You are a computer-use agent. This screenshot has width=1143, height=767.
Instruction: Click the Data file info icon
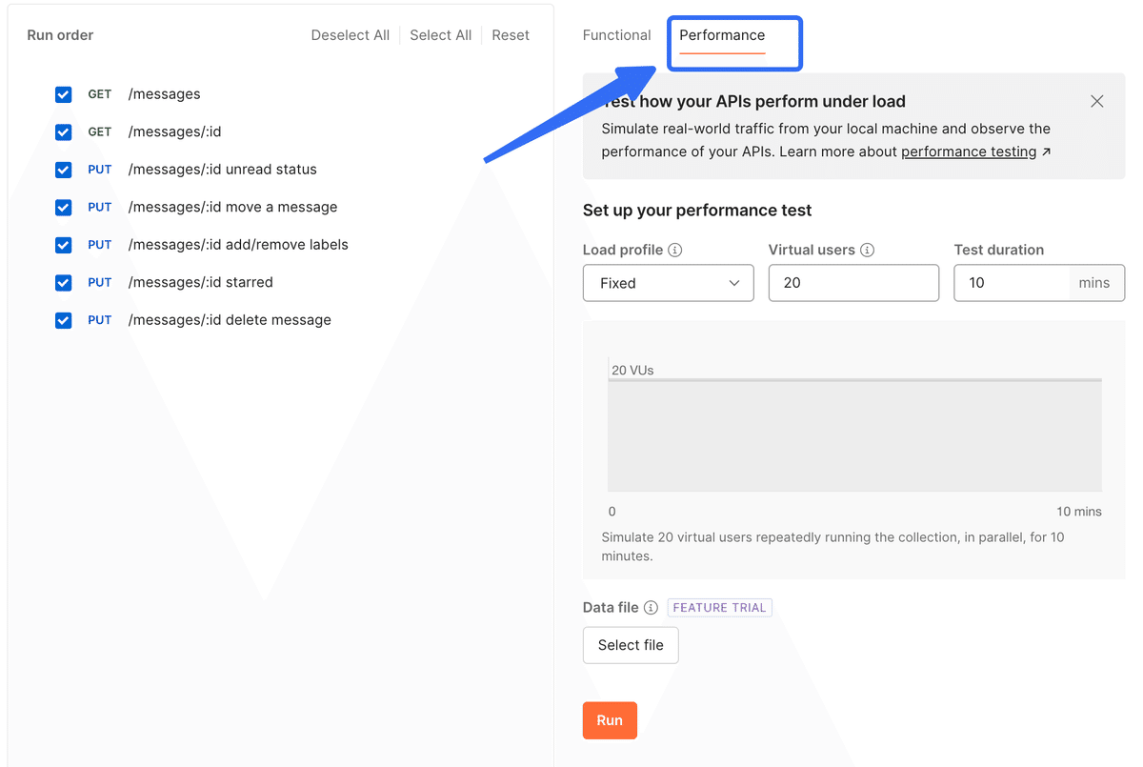(651, 608)
